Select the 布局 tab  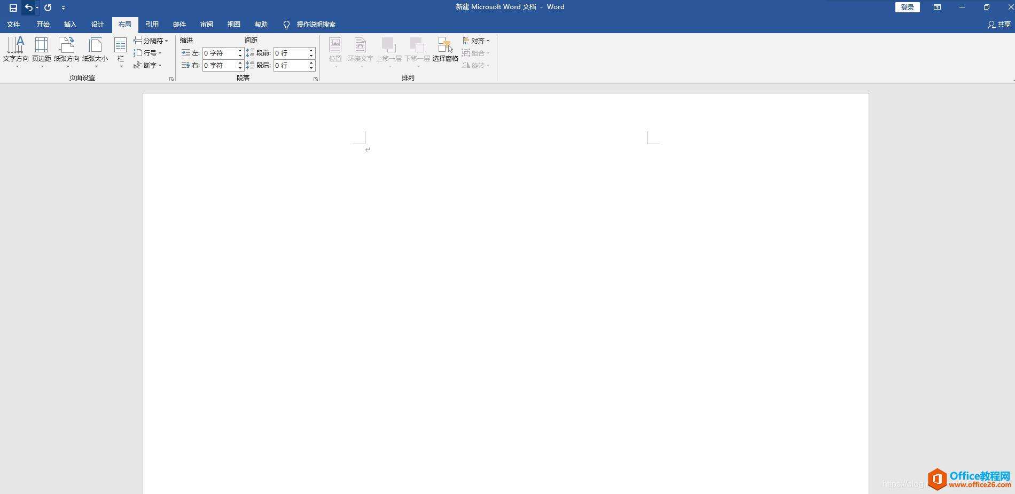(x=125, y=25)
